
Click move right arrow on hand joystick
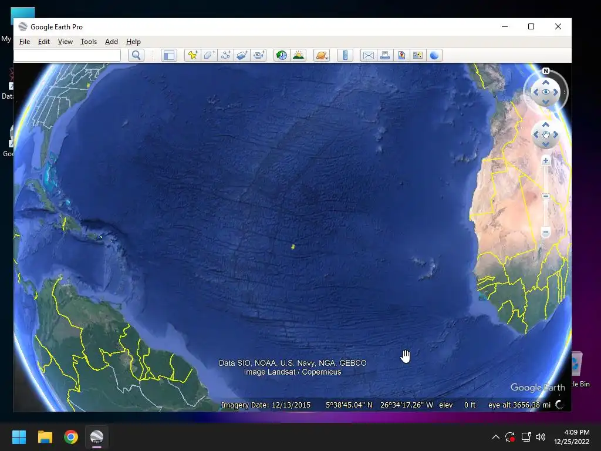556,134
